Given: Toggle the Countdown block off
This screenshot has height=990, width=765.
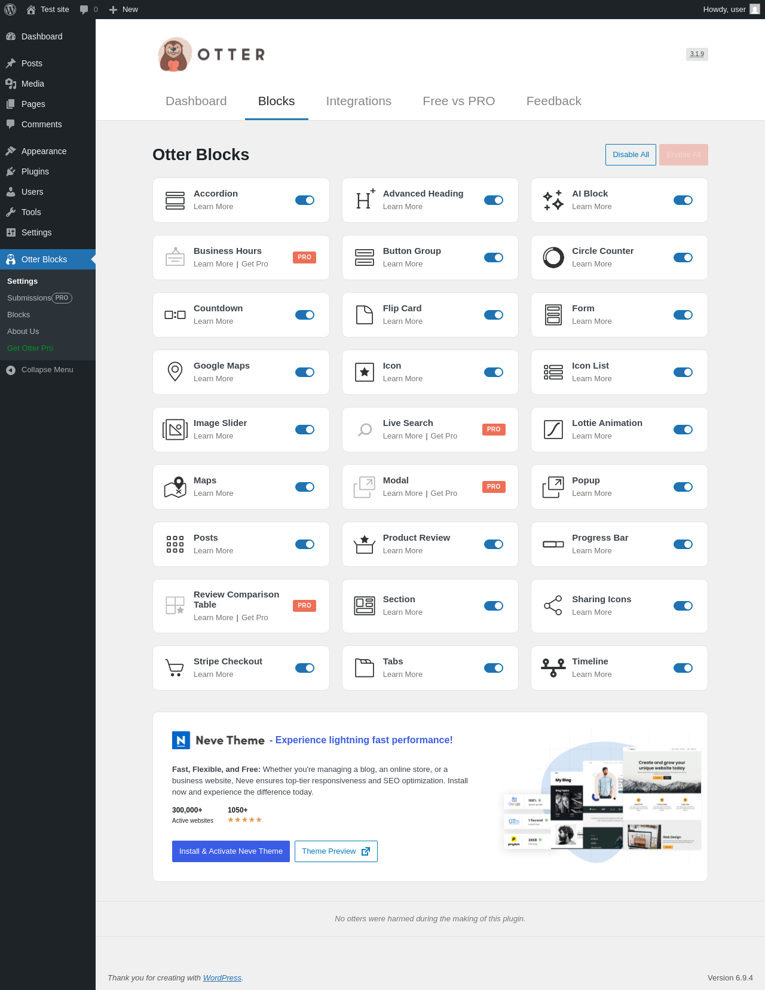Looking at the screenshot, I should 305,315.
